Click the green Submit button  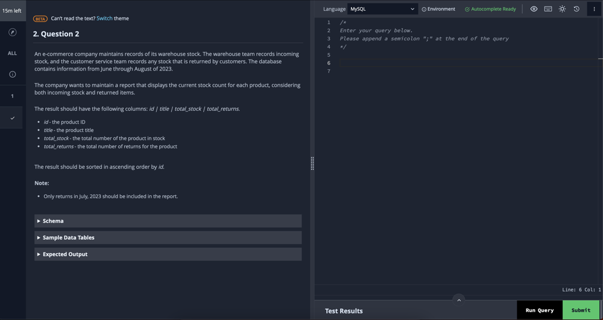581,310
